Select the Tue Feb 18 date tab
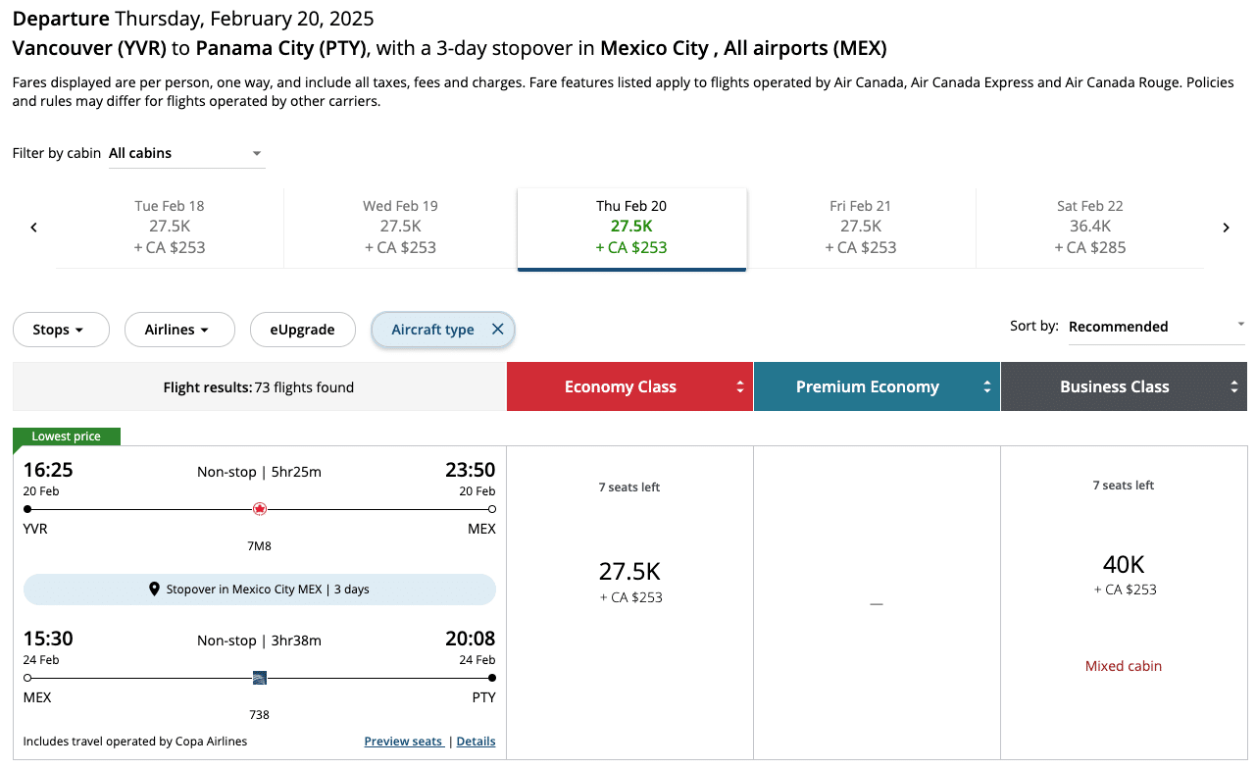Screen dimensions: 1256x769 (170, 227)
